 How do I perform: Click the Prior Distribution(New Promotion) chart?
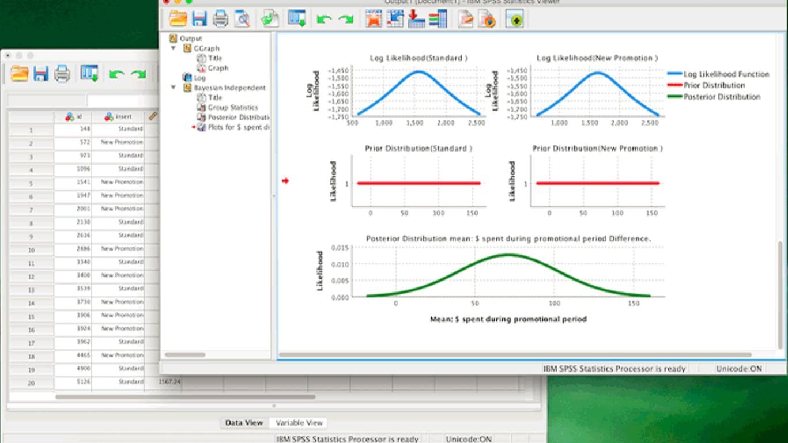coord(586,181)
